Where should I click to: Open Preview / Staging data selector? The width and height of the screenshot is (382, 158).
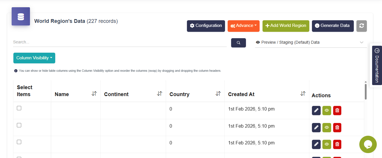pyautogui.click(x=310, y=42)
